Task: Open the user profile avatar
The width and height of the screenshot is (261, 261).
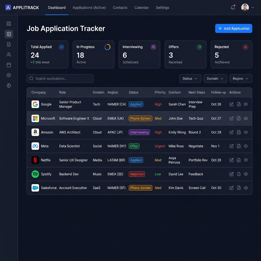Action: [x=245, y=7]
